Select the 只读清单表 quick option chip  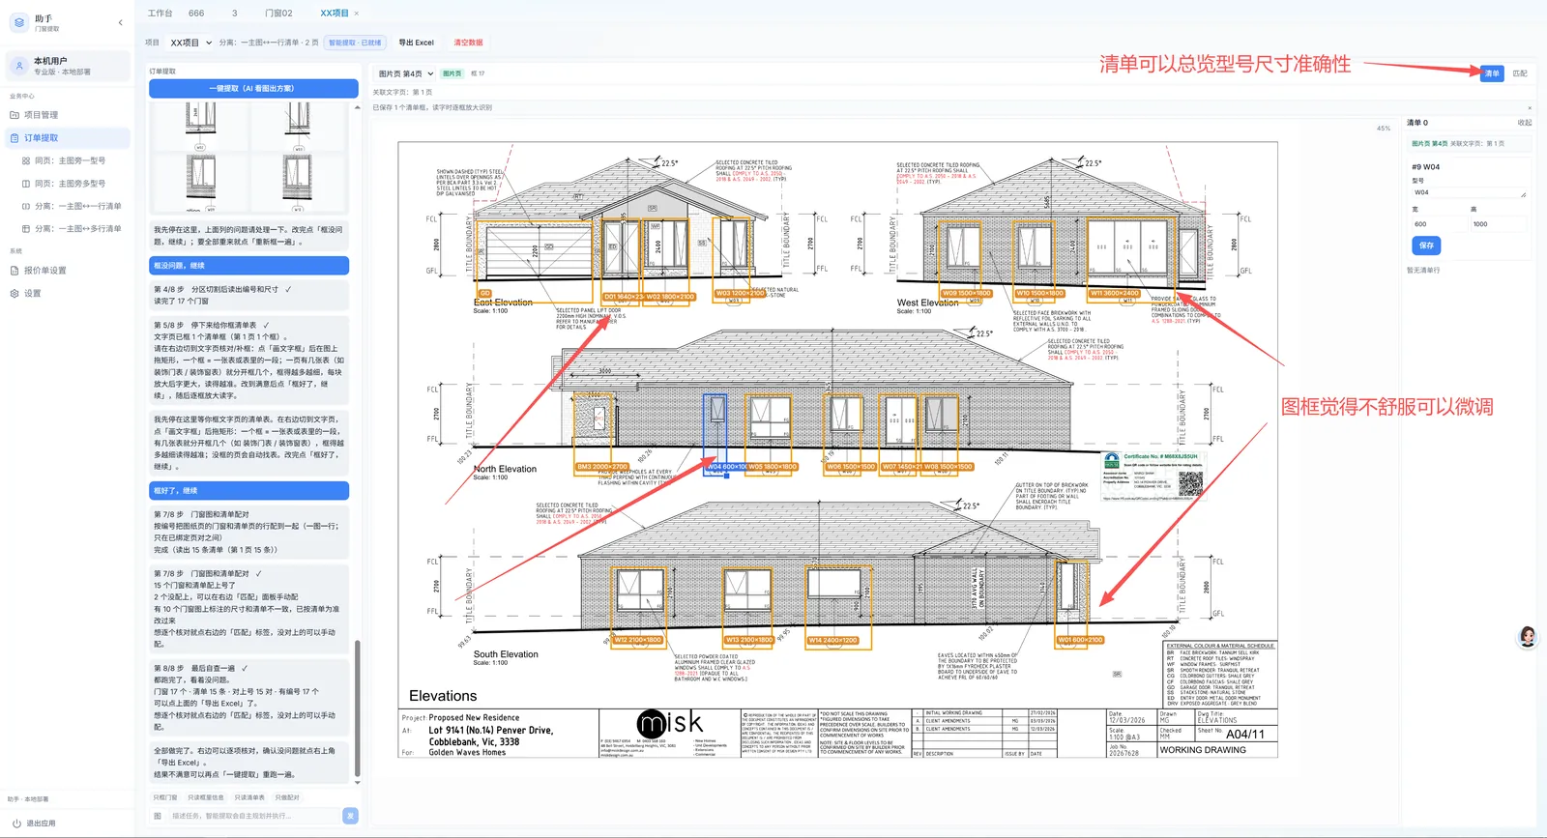(249, 797)
